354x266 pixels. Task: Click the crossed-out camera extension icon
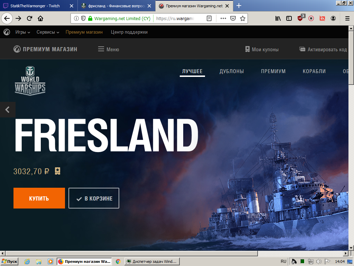(322, 18)
